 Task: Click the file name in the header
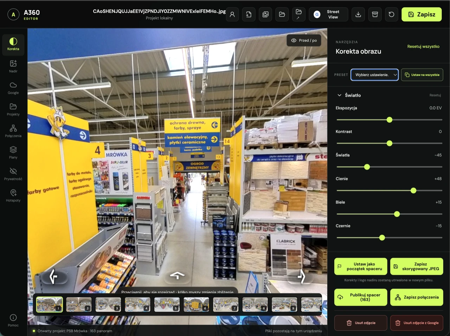[159, 11]
